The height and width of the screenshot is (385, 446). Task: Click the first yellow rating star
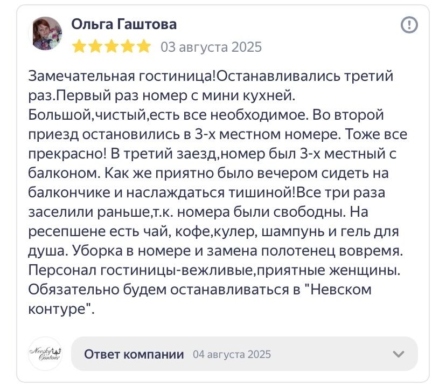[x=79, y=46]
